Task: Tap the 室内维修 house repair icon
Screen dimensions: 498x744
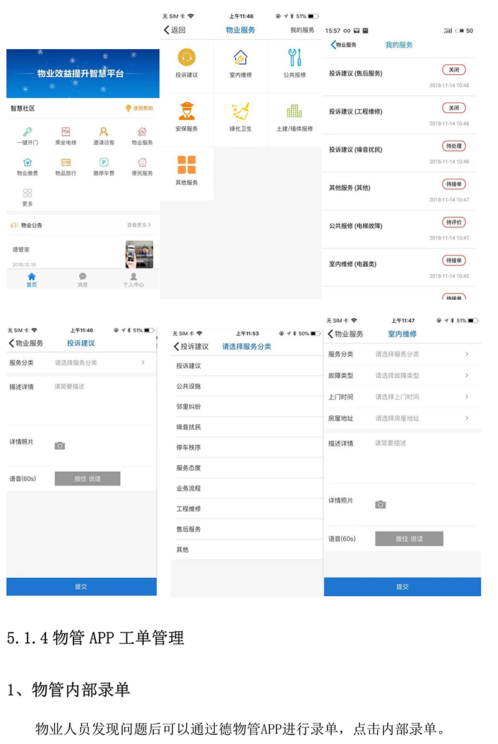Action: [x=240, y=59]
